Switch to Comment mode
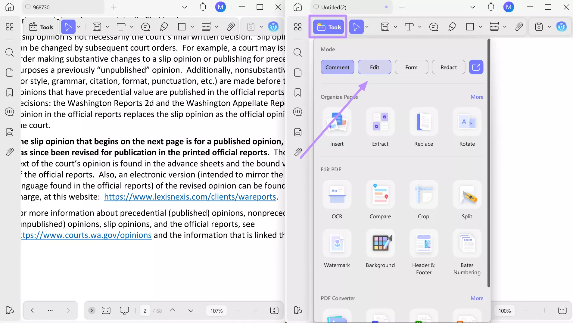The image size is (573, 323). 337,67
